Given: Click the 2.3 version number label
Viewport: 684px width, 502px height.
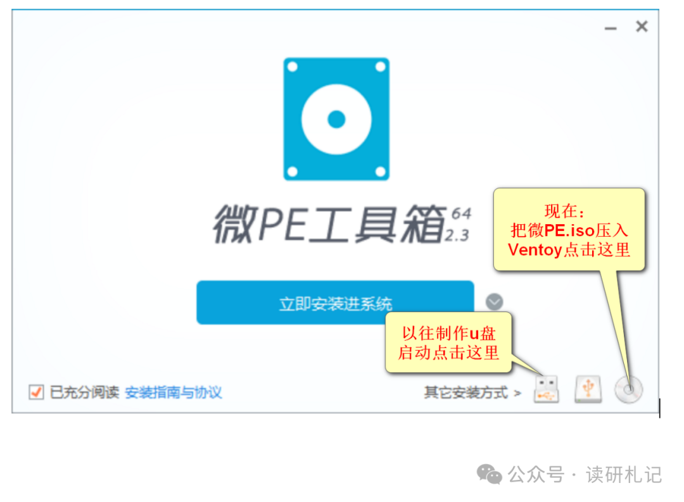Looking at the screenshot, I should click(x=457, y=235).
